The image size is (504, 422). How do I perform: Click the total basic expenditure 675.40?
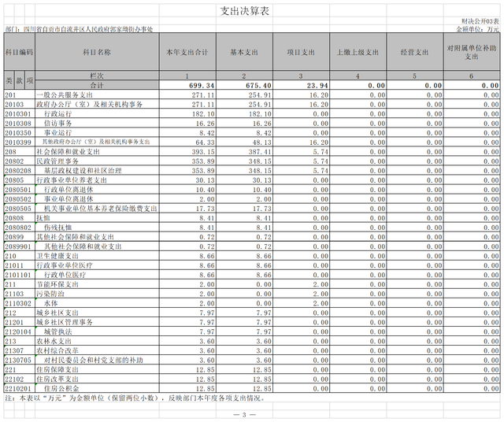(258, 86)
